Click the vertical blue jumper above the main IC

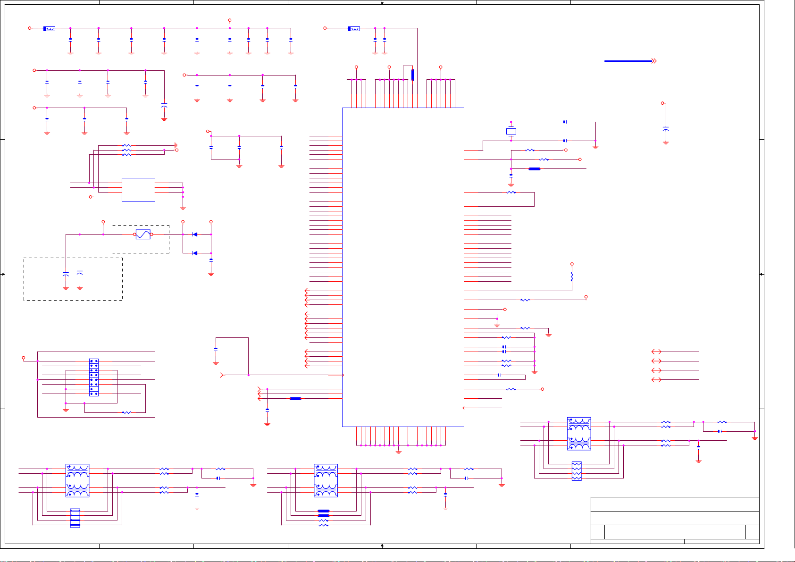[x=413, y=75]
